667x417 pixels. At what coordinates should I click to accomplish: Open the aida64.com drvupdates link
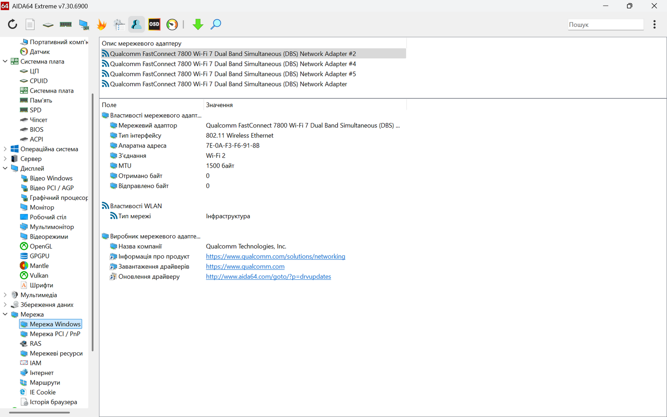click(268, 276)
